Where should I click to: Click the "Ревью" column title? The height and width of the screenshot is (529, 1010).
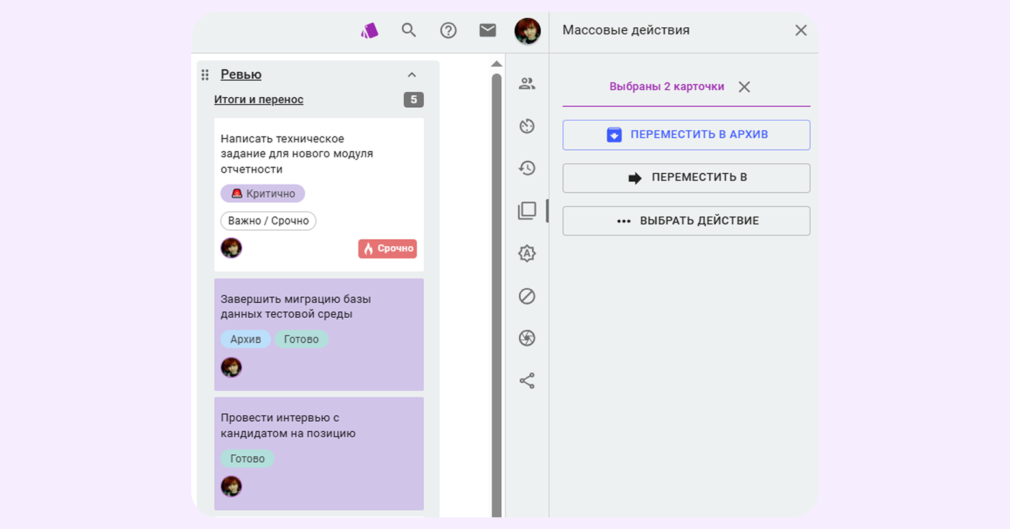tap(241, 75)
